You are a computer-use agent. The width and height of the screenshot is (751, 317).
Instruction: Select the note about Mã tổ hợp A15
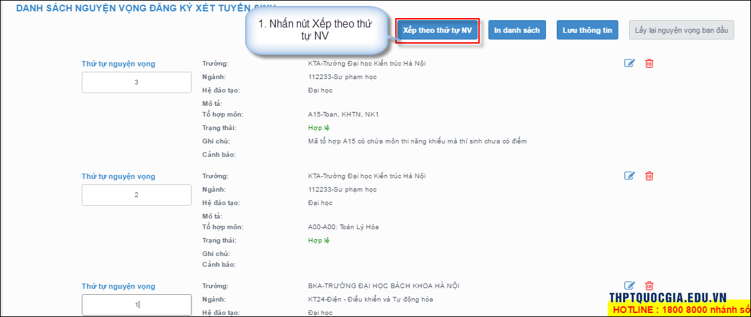tap(417, 141)
